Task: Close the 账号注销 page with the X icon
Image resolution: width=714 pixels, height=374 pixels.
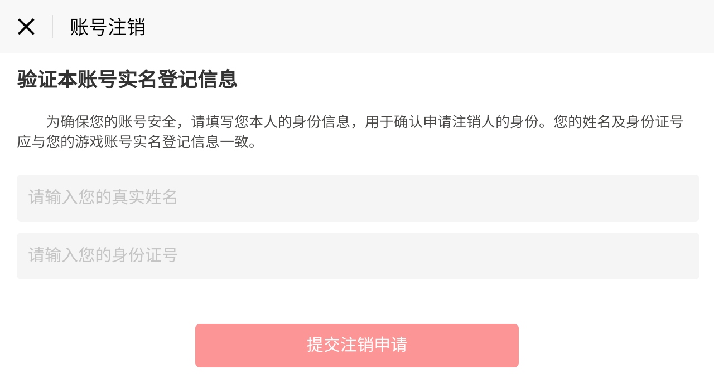Action: (x=26, y=27)
